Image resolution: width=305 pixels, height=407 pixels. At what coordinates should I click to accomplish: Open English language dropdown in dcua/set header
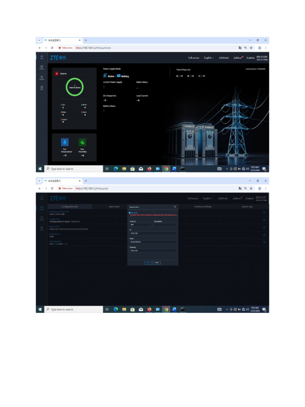208,199
